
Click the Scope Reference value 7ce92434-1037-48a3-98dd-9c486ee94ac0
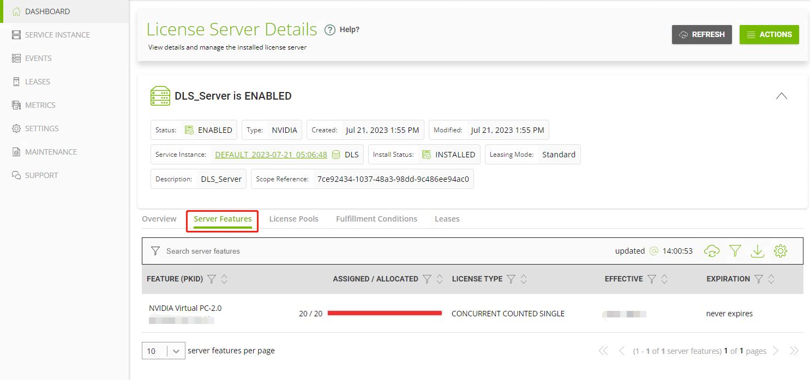click(x=393, y=179)
